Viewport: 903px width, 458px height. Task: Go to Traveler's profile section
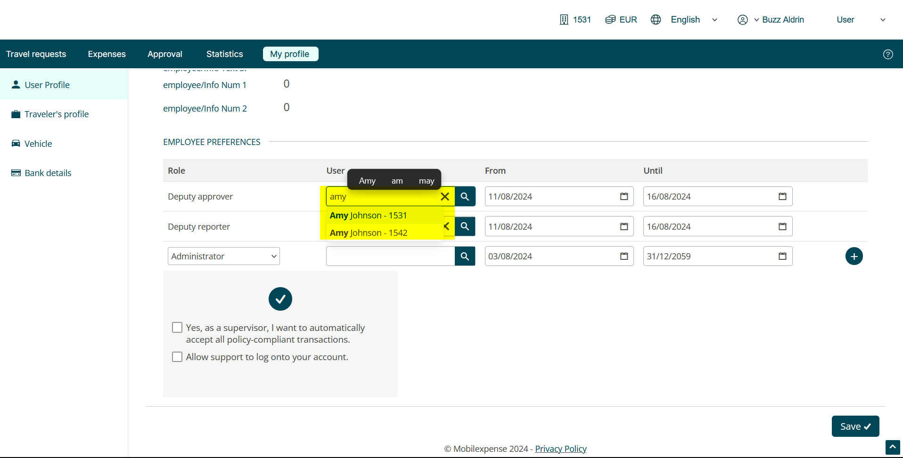pyautogui.click(x=57, y=114)
